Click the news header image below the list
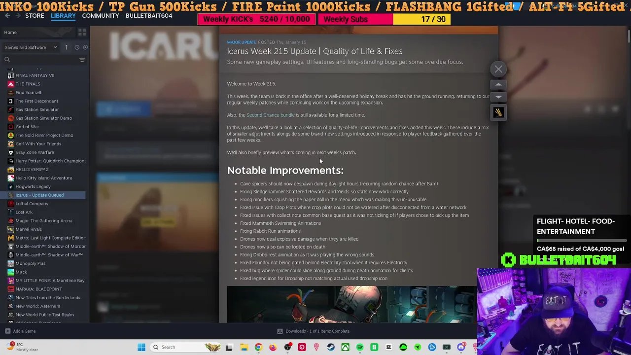Image resolution: width=631 pixels, height=355 pixels. (352, 305)
